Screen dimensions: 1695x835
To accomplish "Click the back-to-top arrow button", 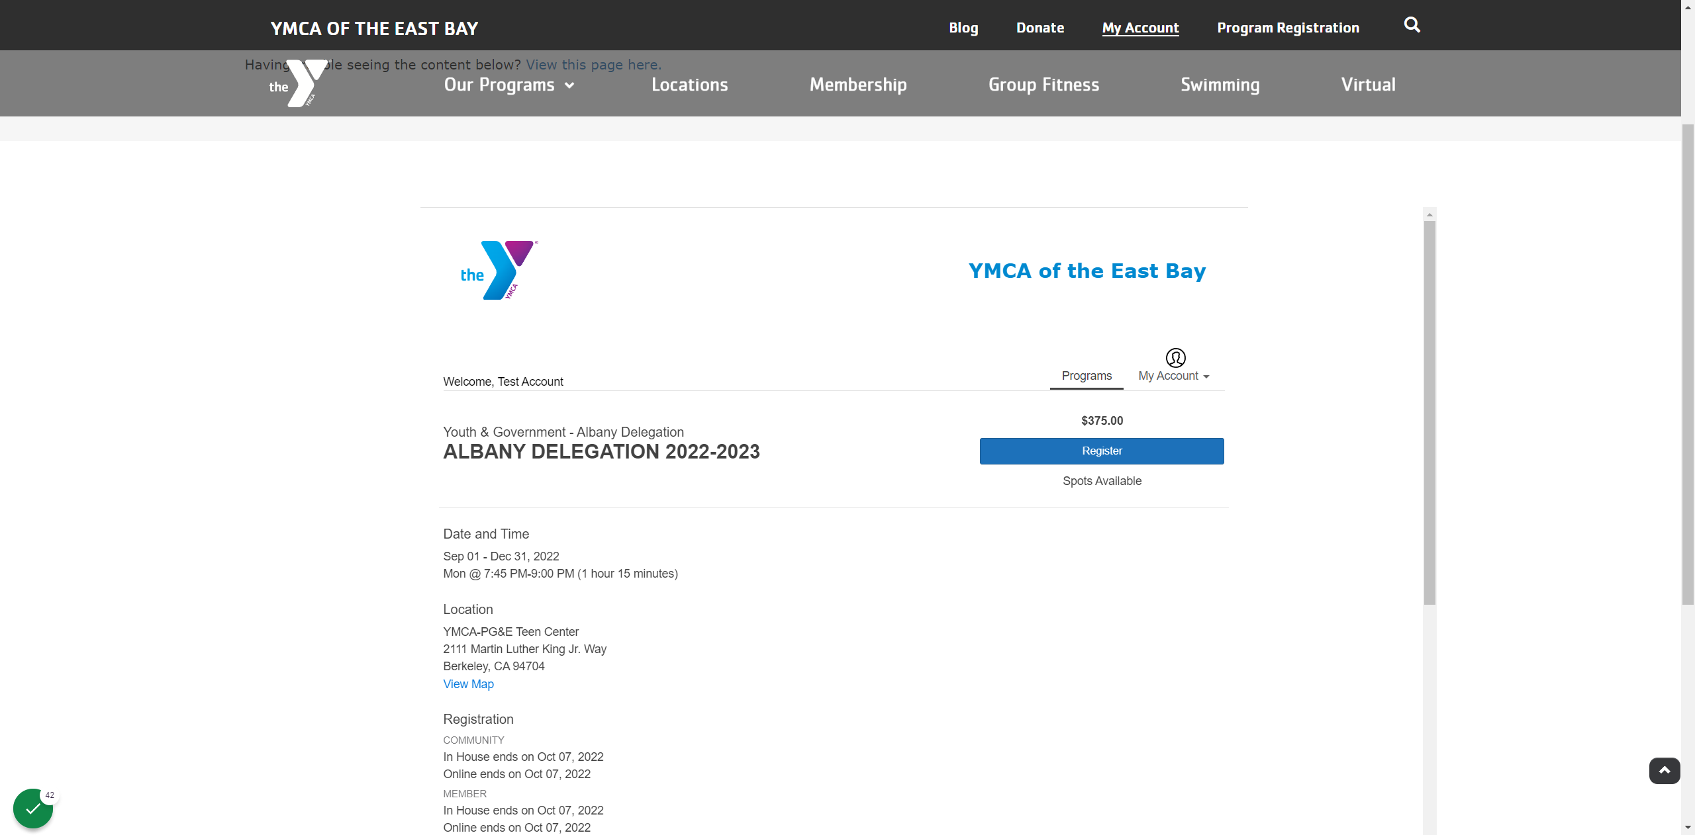I will pos(1665,771).
